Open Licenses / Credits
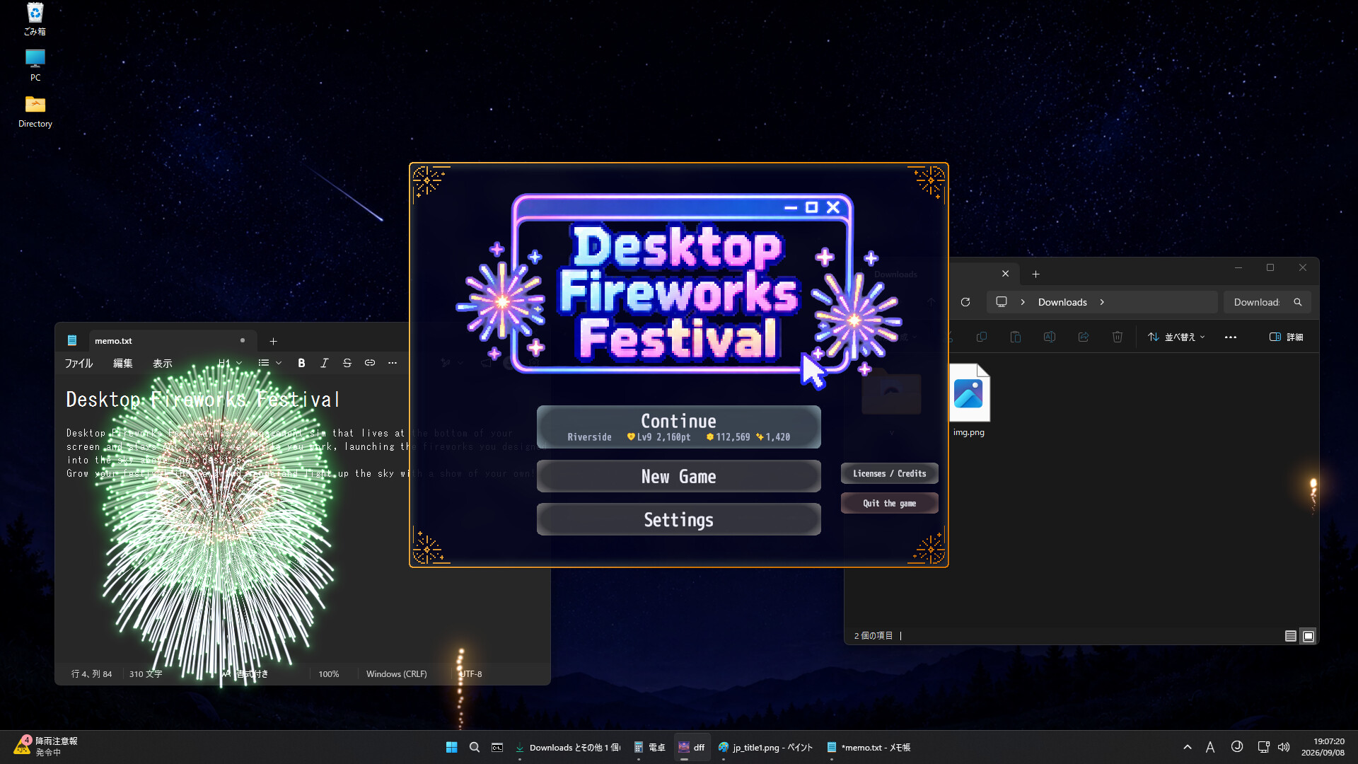The height and width of the screenshot is (764, 1358). [x=889, y=474]
